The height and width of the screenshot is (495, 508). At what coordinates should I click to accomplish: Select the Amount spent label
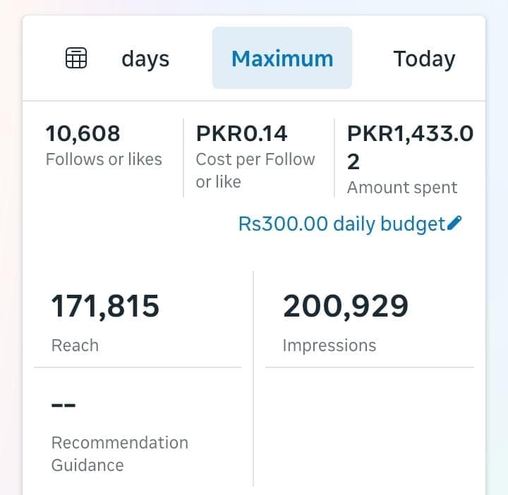pos(402,188)
